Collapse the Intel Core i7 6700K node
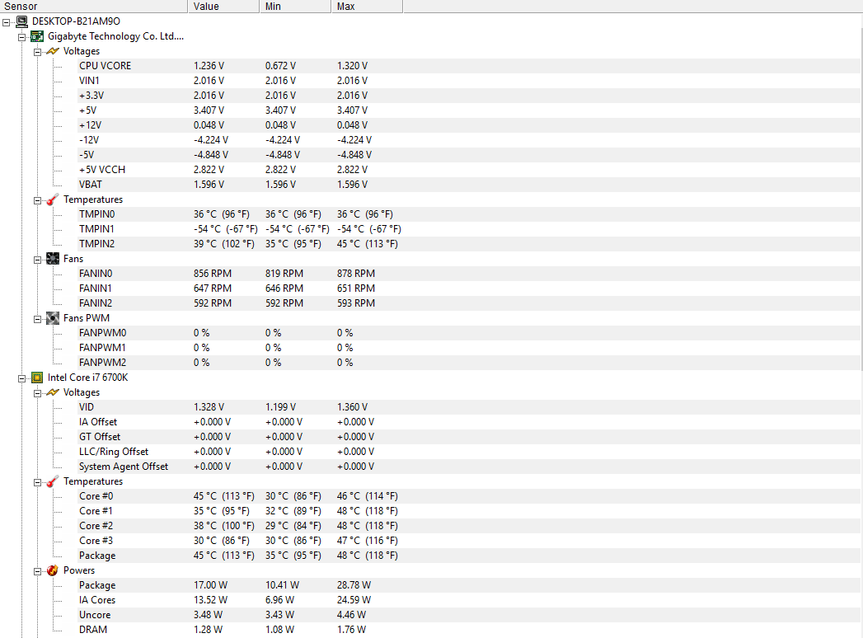This screenshot has width=863, height=638. click(x=21, y=378)
